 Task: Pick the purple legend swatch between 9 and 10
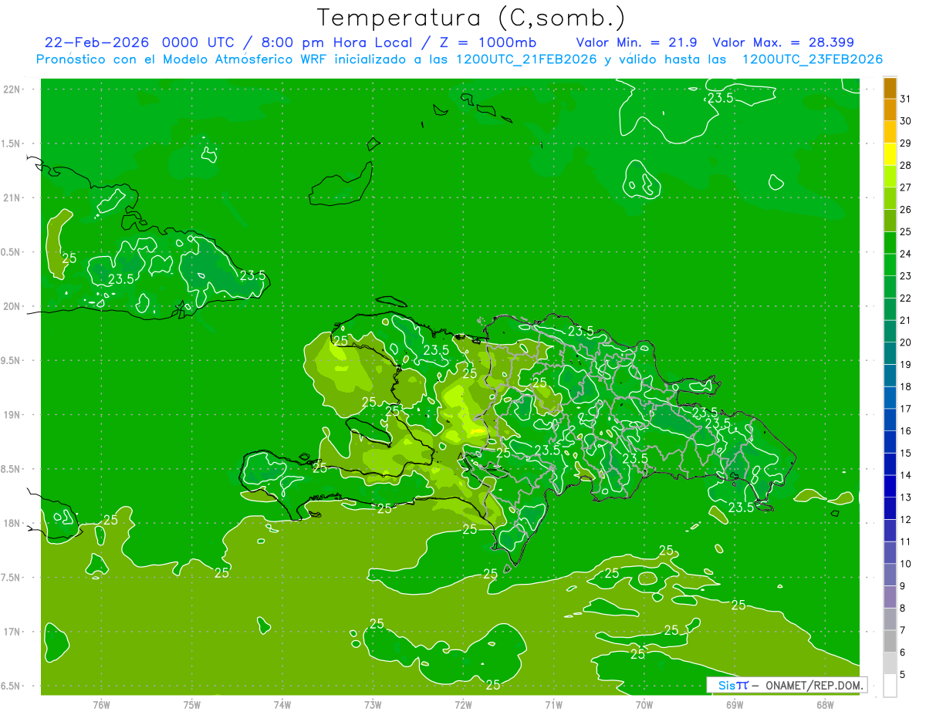point(890,575)
